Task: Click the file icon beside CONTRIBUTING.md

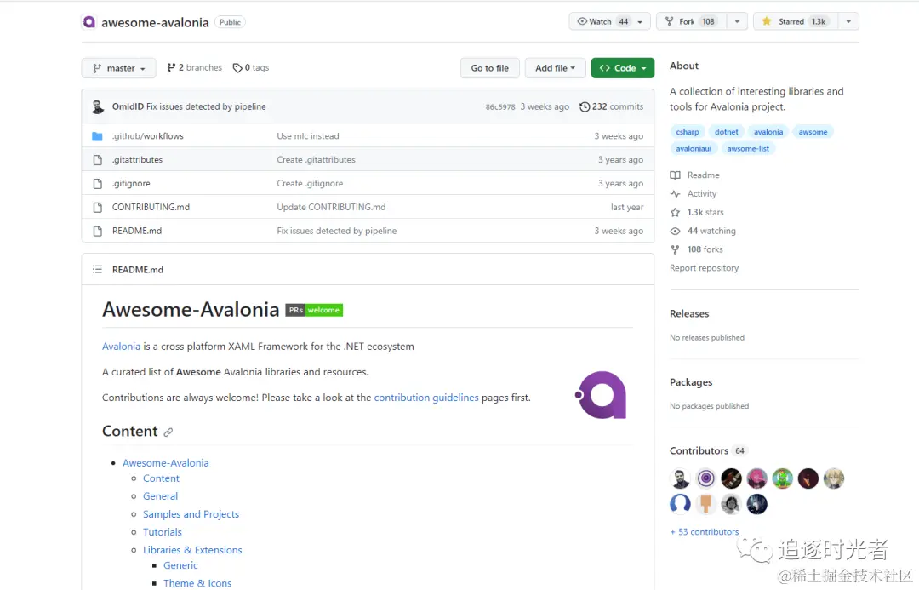Action: click(97, 207)
